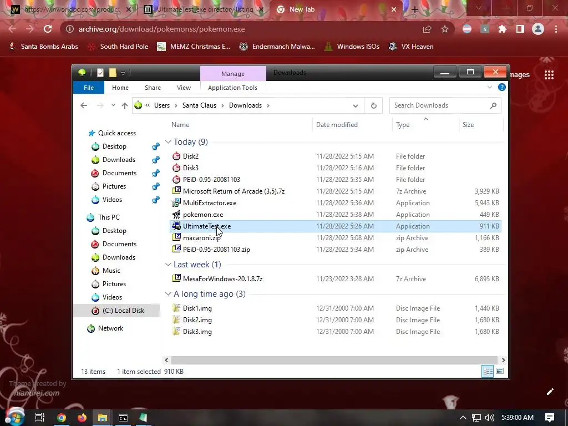Select the Disk2 folder icon
Image resolution: width=568 pixels, height=426 pixels.
click(176, 156)
